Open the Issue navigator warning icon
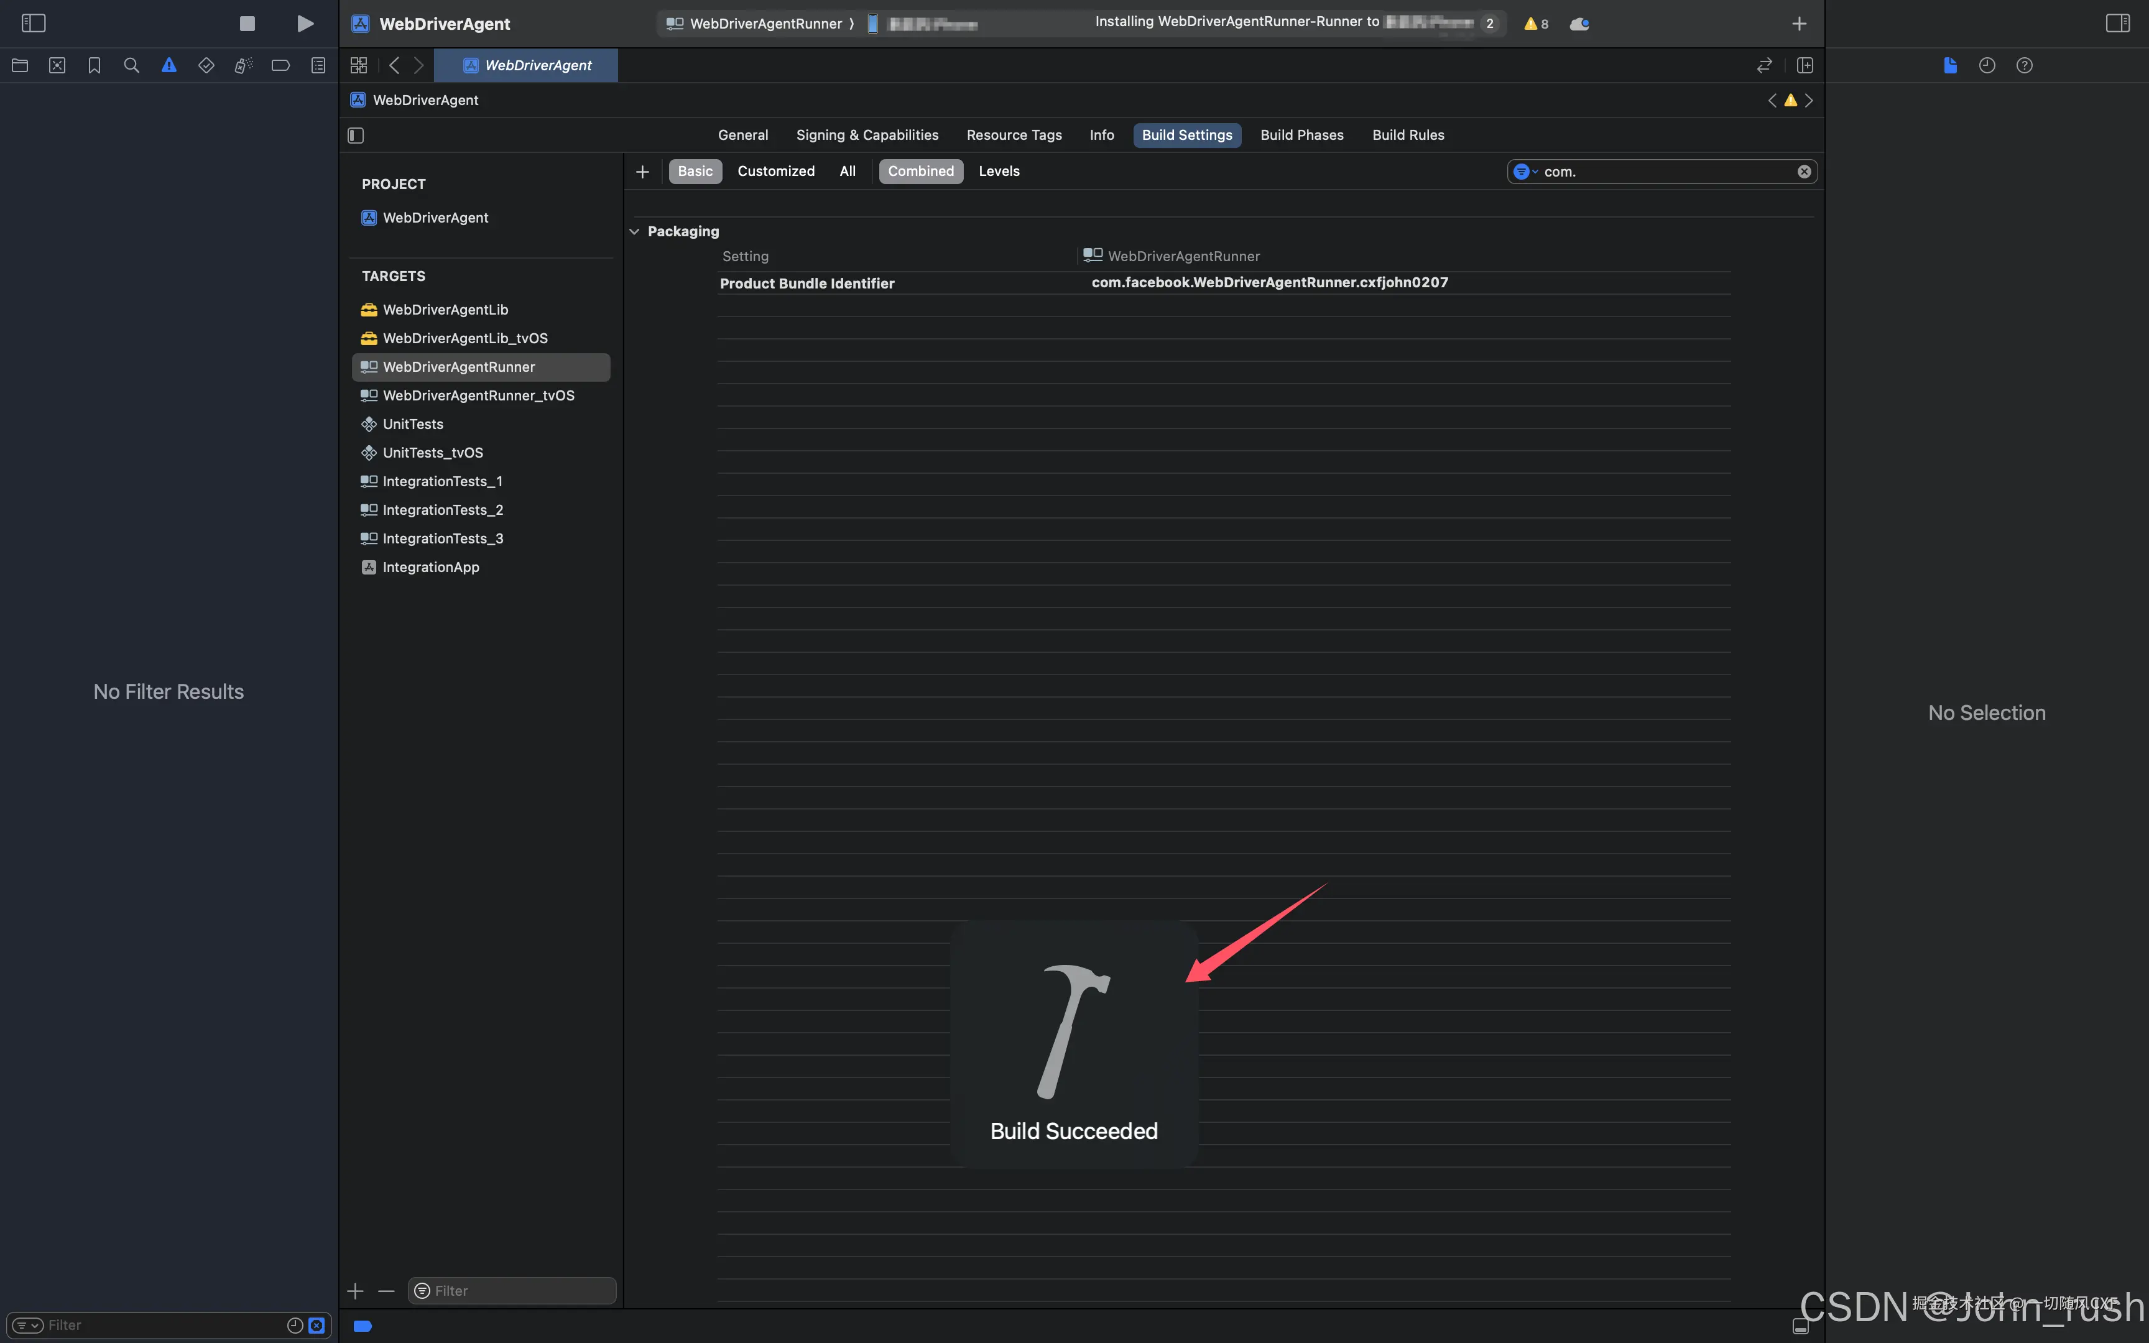Screen dimensions: 2149x1343 [169, 66]
